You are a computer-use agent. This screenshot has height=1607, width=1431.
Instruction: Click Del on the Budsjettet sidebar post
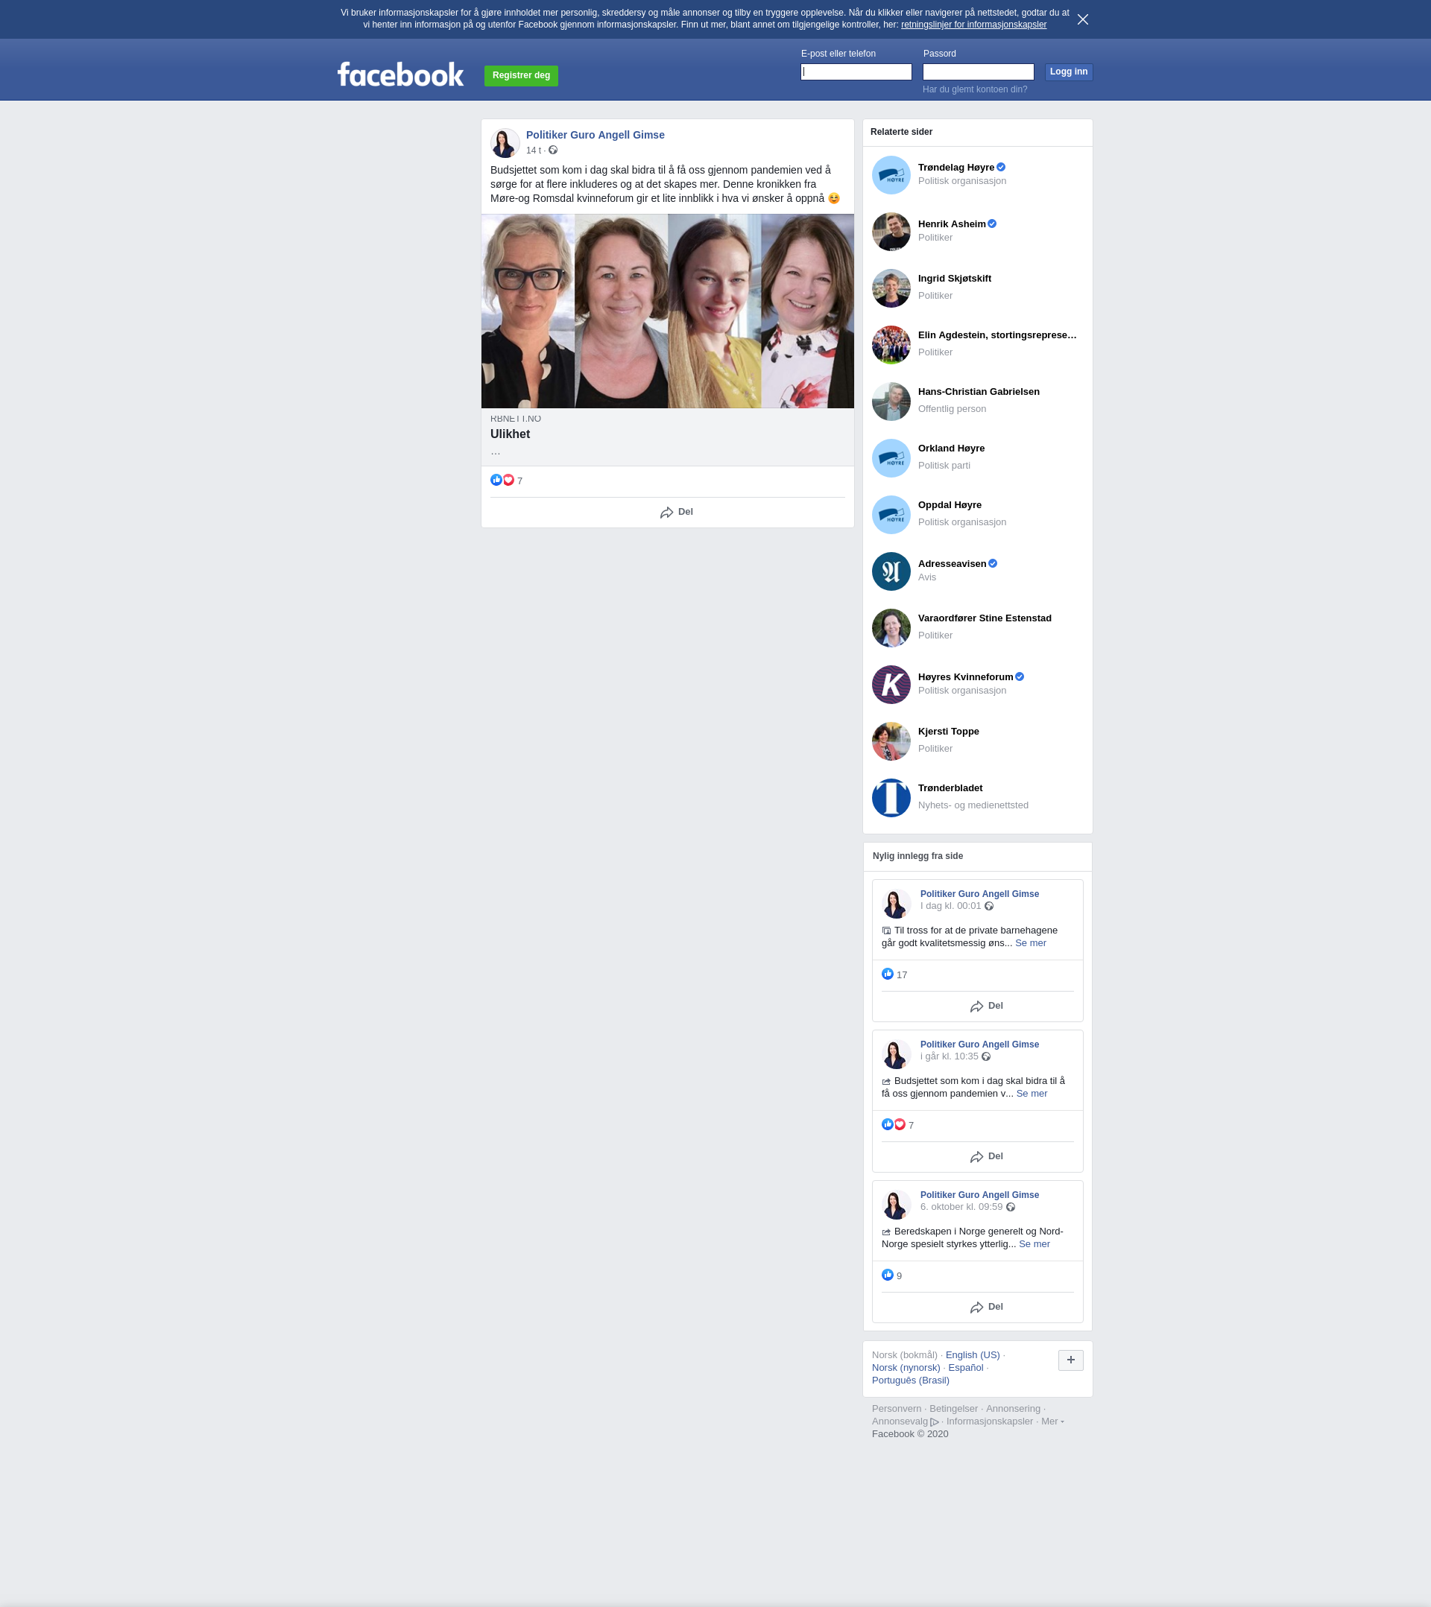(987, 1156)
